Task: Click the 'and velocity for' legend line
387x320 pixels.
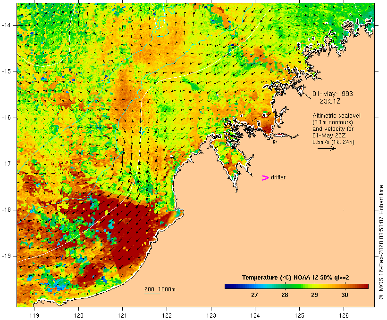Action: click(333, 129)
